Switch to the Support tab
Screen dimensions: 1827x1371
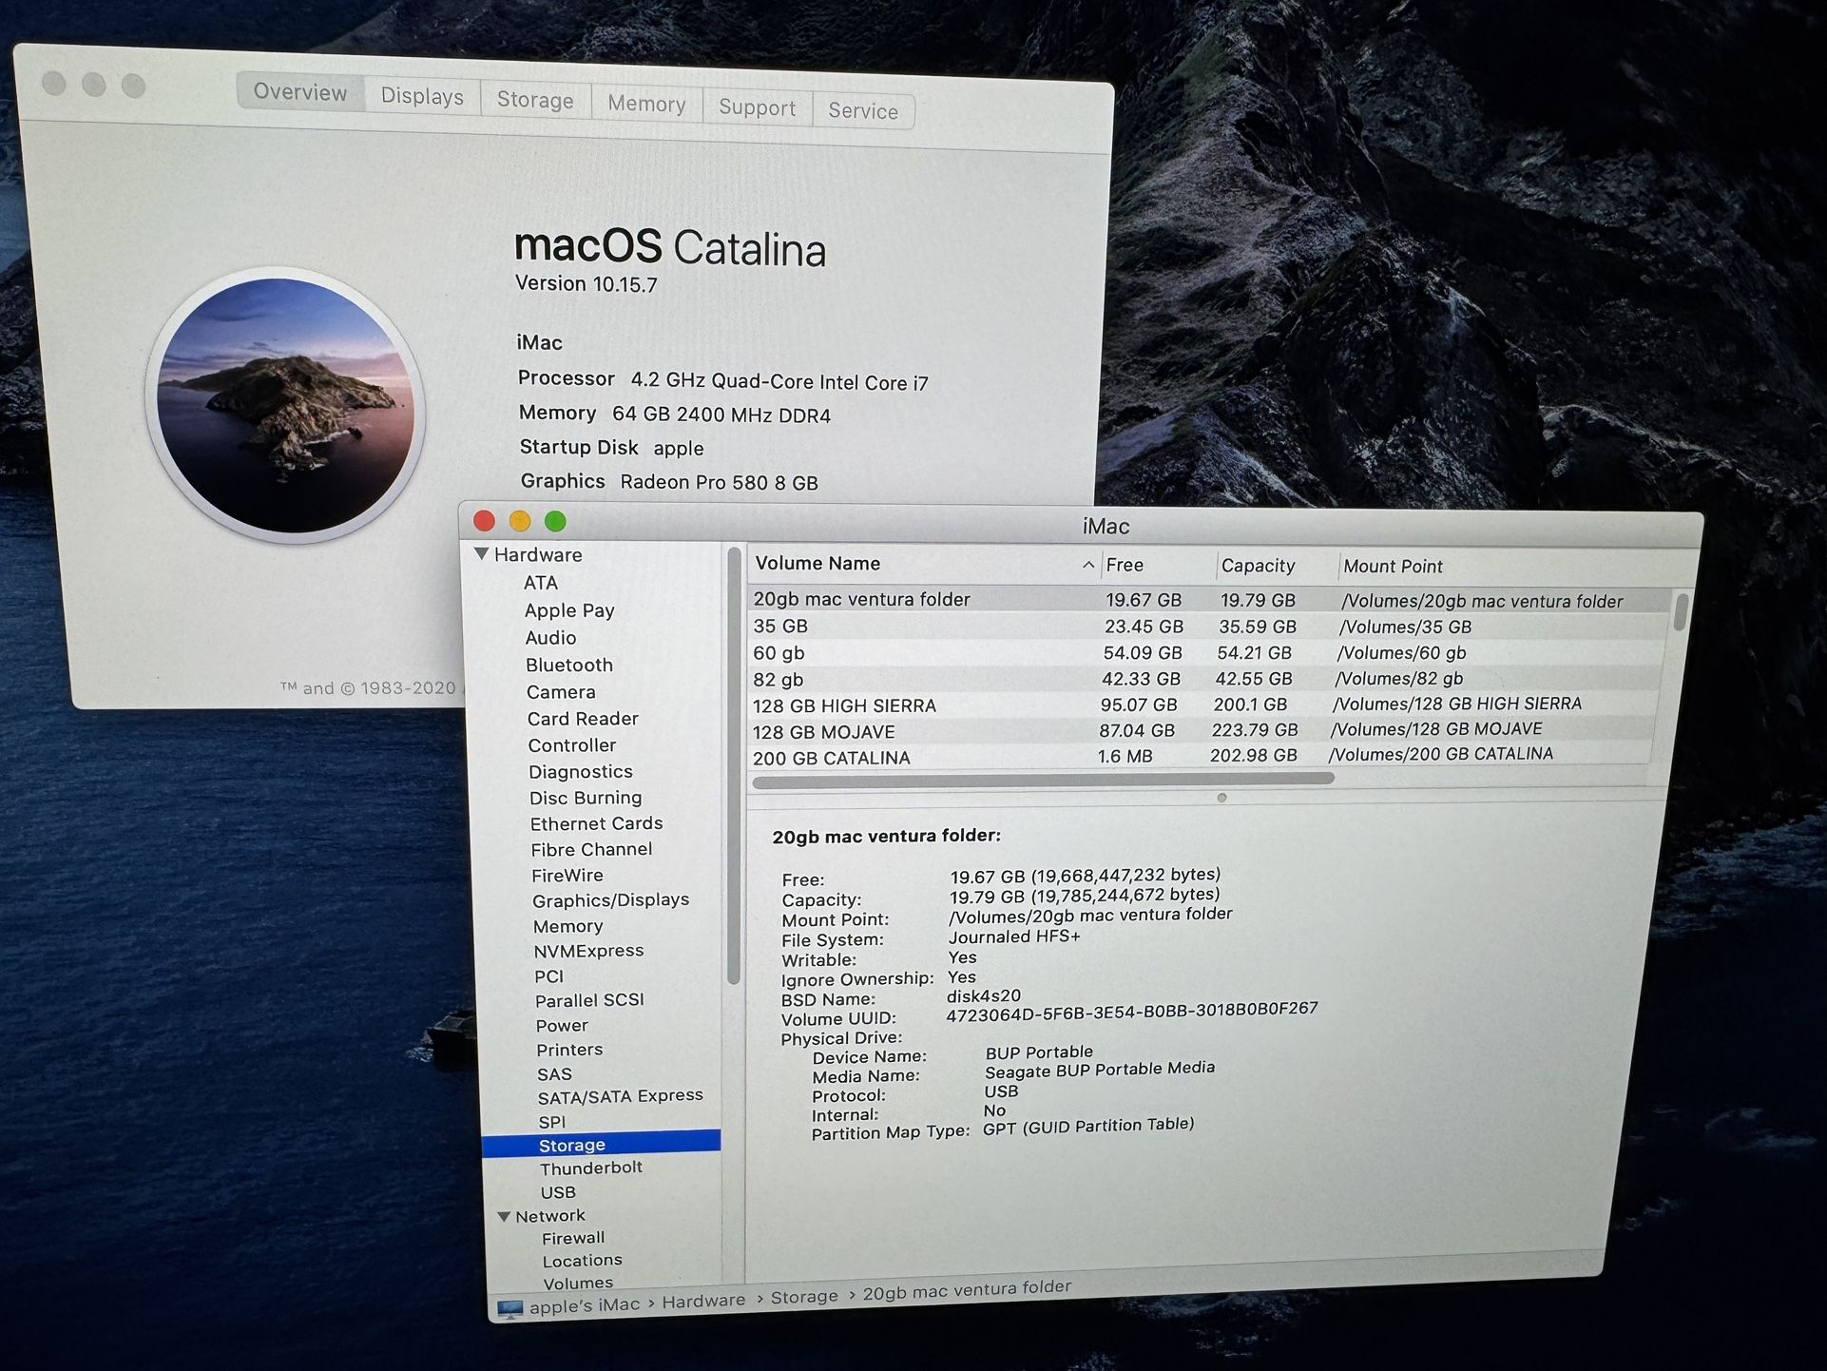tap(757, 107)
